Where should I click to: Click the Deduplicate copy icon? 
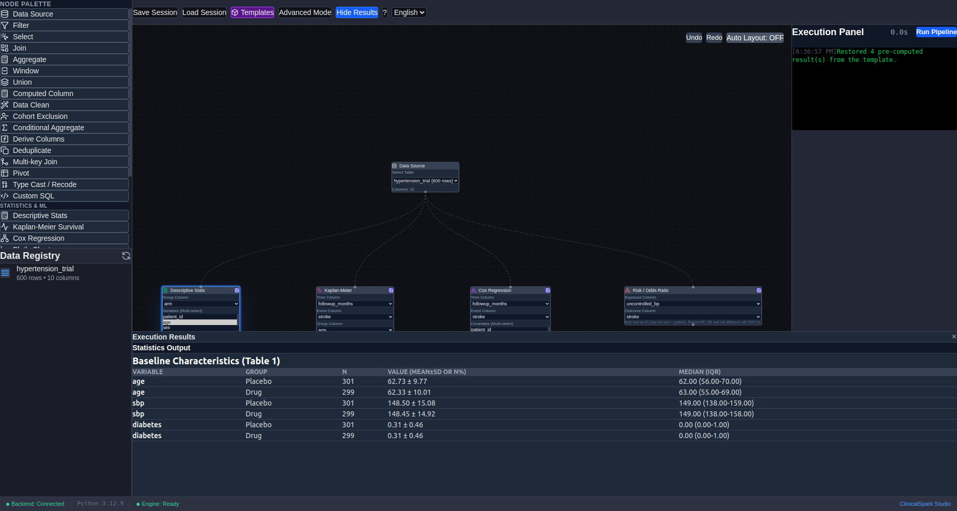(x=5, y=150)
